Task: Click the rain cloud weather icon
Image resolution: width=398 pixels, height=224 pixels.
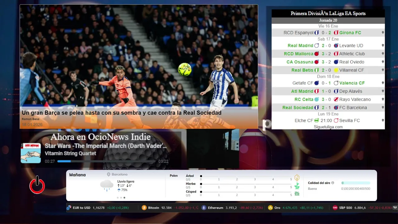Action: 107,185
